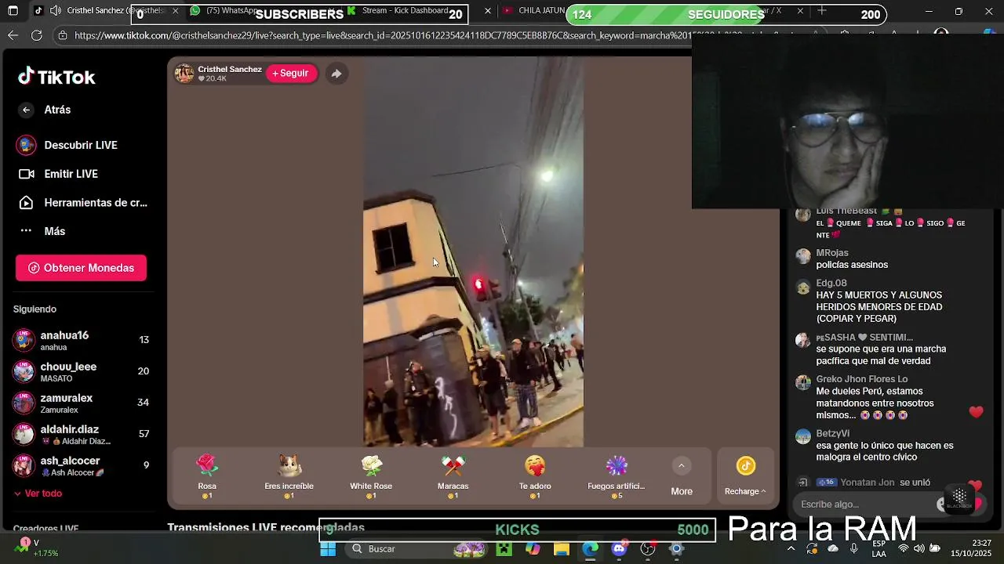Send the Te adoro gift
This screenshot has width=1004, height=564.
pos(535,476)
